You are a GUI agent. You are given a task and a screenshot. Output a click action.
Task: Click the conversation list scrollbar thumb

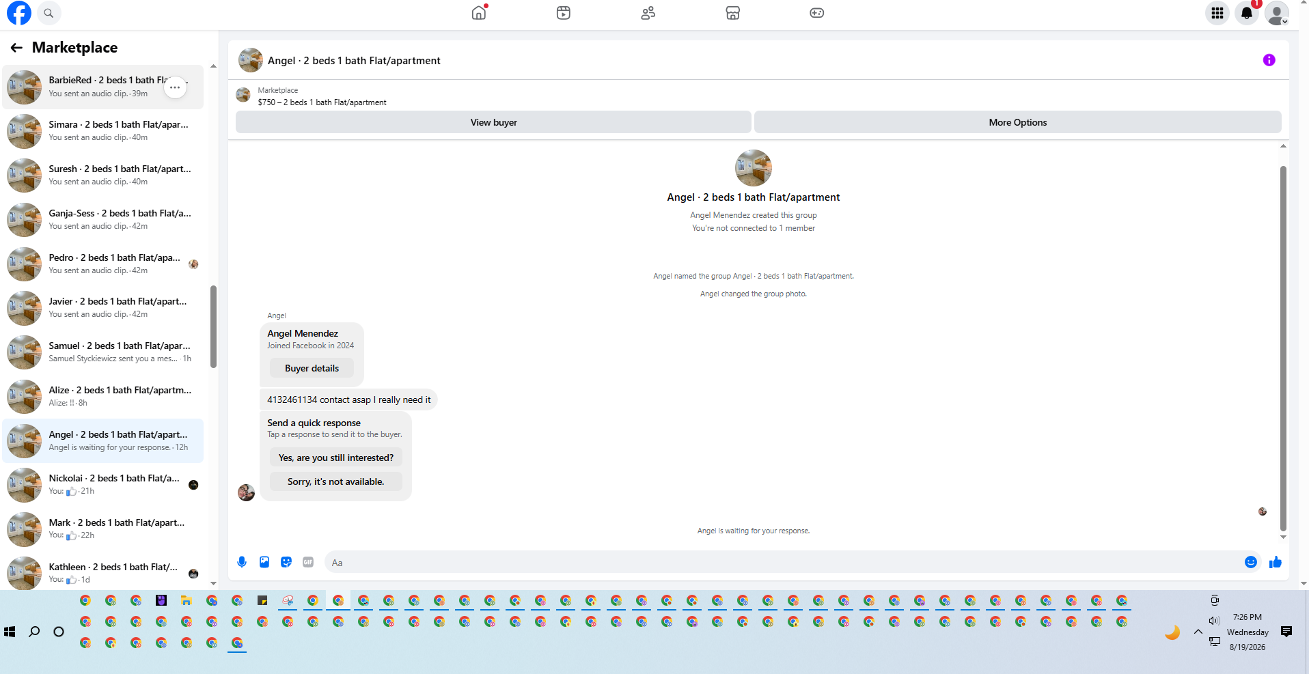(x=214, y=326)
